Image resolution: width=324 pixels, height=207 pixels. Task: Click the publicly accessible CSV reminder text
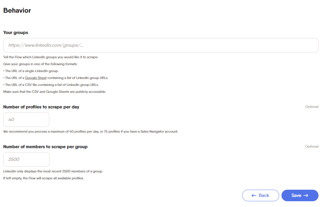coord(55,92)
